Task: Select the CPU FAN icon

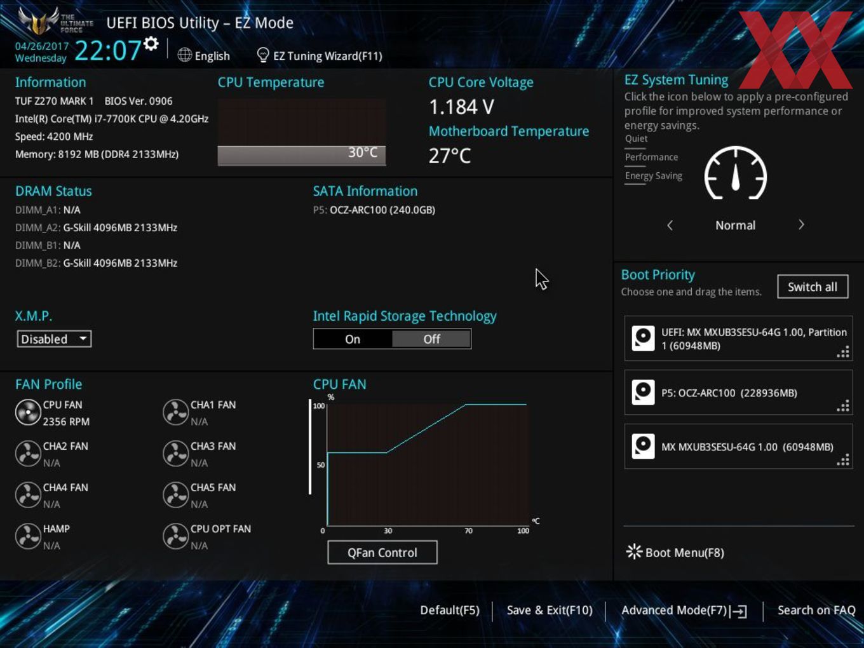Action: pyautogui.click(x=28, y=412)
